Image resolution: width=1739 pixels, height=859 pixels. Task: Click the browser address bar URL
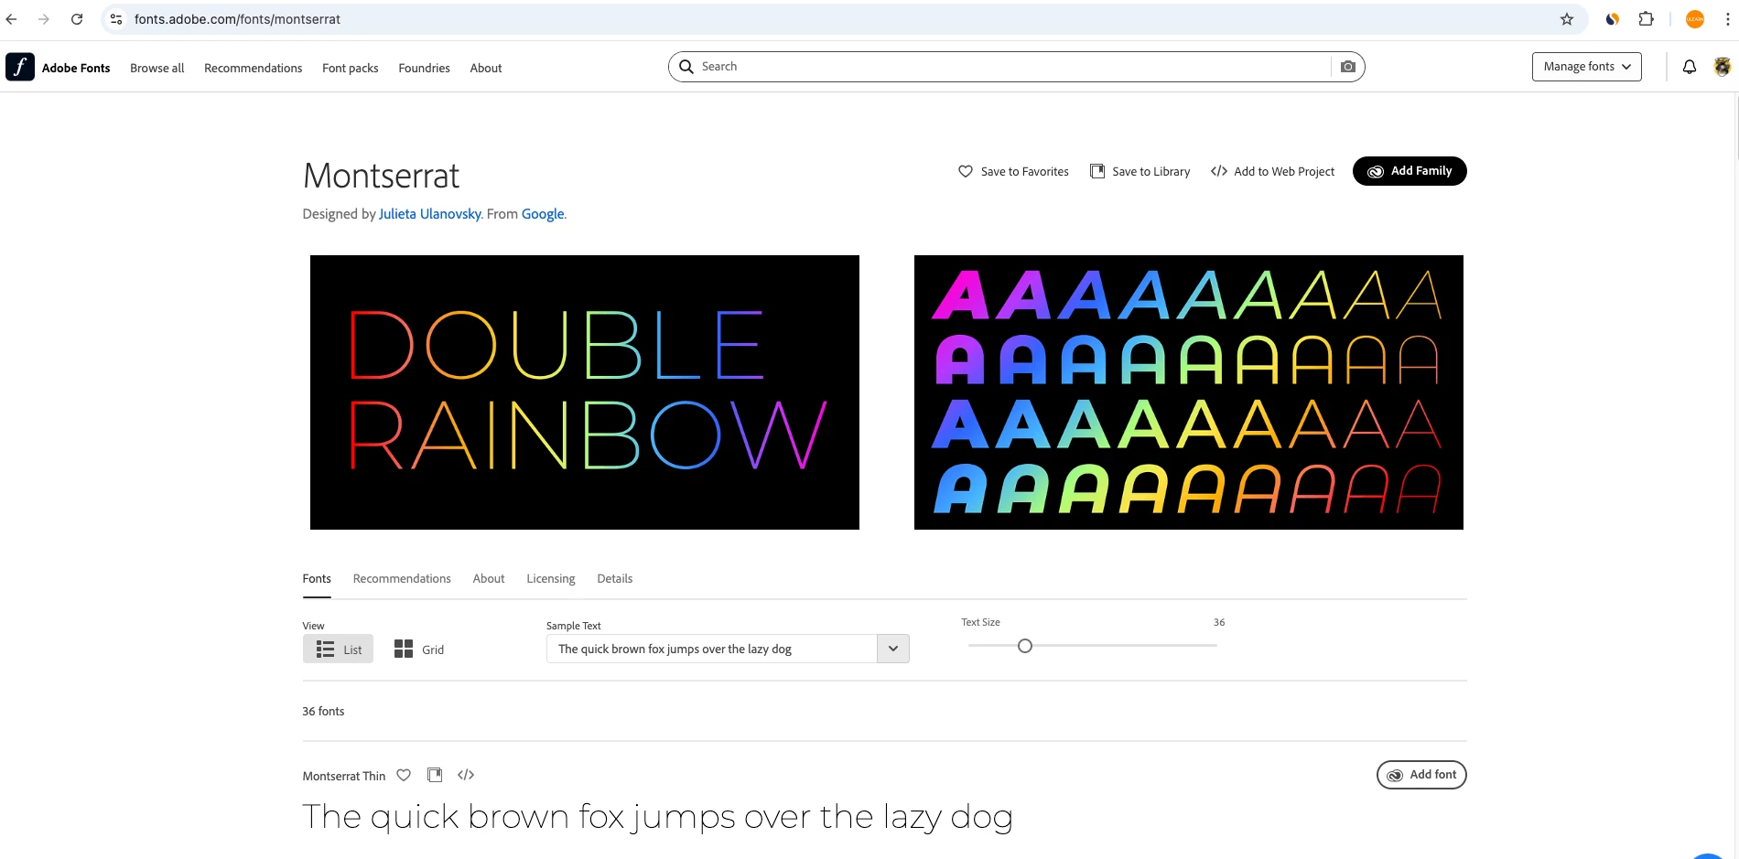click(x=237, y=19)
